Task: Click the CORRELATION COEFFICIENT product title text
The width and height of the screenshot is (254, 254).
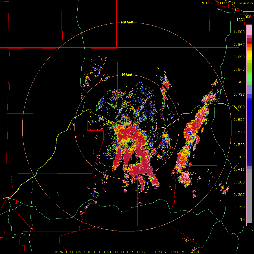Action: coord(82,252)
